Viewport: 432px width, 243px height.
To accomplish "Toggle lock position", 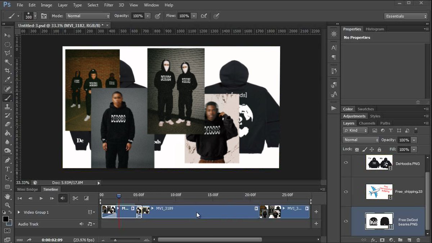I will click(x=372, y=149).
